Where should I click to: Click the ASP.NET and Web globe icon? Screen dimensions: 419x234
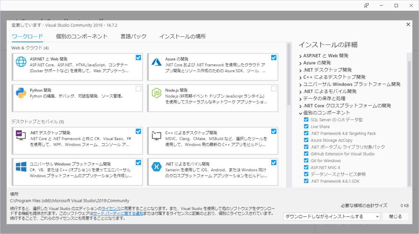point(21,61)
